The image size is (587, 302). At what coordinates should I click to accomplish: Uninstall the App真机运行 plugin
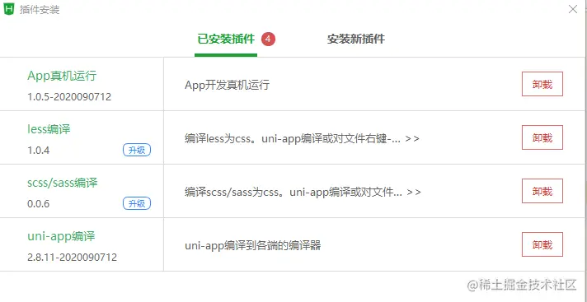point(542,84)
